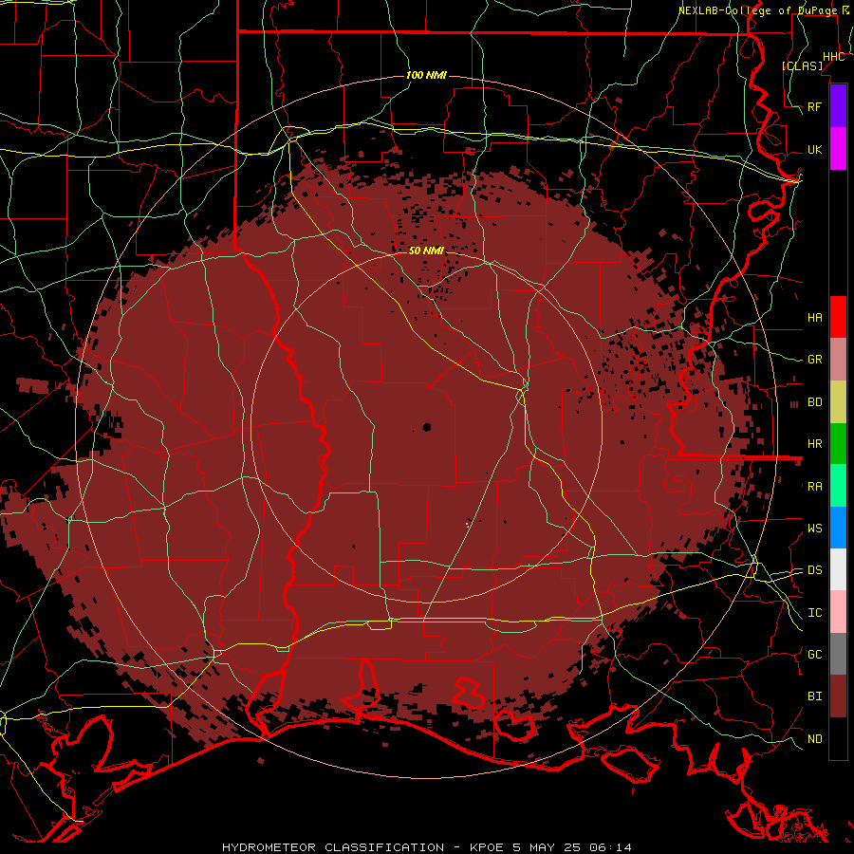The height and width of the screenshot is (854, 854).
Task: Choose the blue WS legend swatch
Action: click(838, 528)
